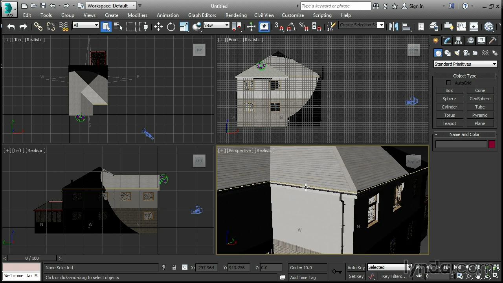
Task: Open the Curve Editor from toolbar
Action: [x=461, y=26]
